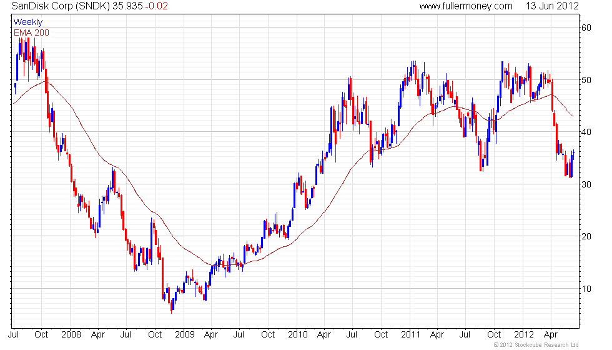This screenshot has height=350, width=612.
Task: Select the 2011 year axis label
Action: (x=411, y=334)
